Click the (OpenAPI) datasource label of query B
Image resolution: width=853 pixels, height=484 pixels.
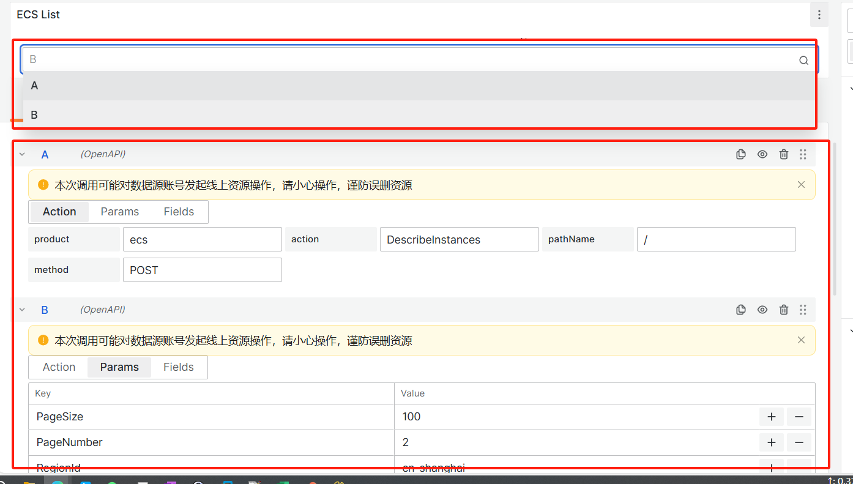[103, 310]
